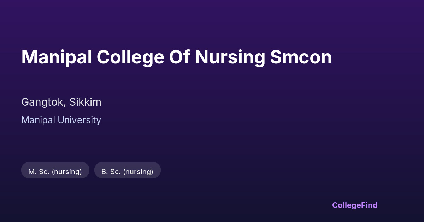Click the word "Manipal" in the main heading
The width and height of the screenshot is (424, 222).
56,57
